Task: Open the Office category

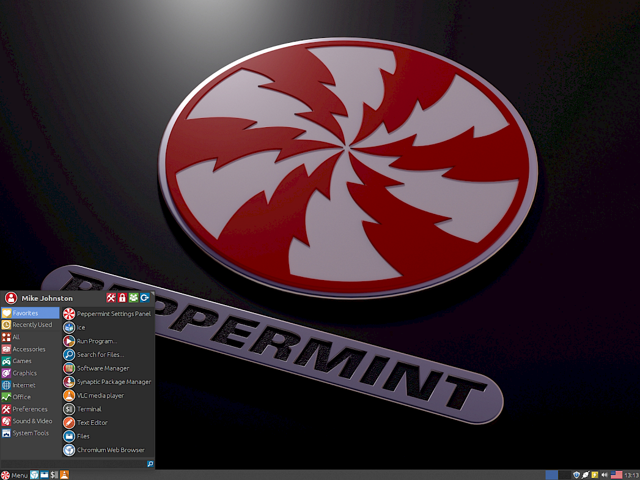Action: (30, 397)
